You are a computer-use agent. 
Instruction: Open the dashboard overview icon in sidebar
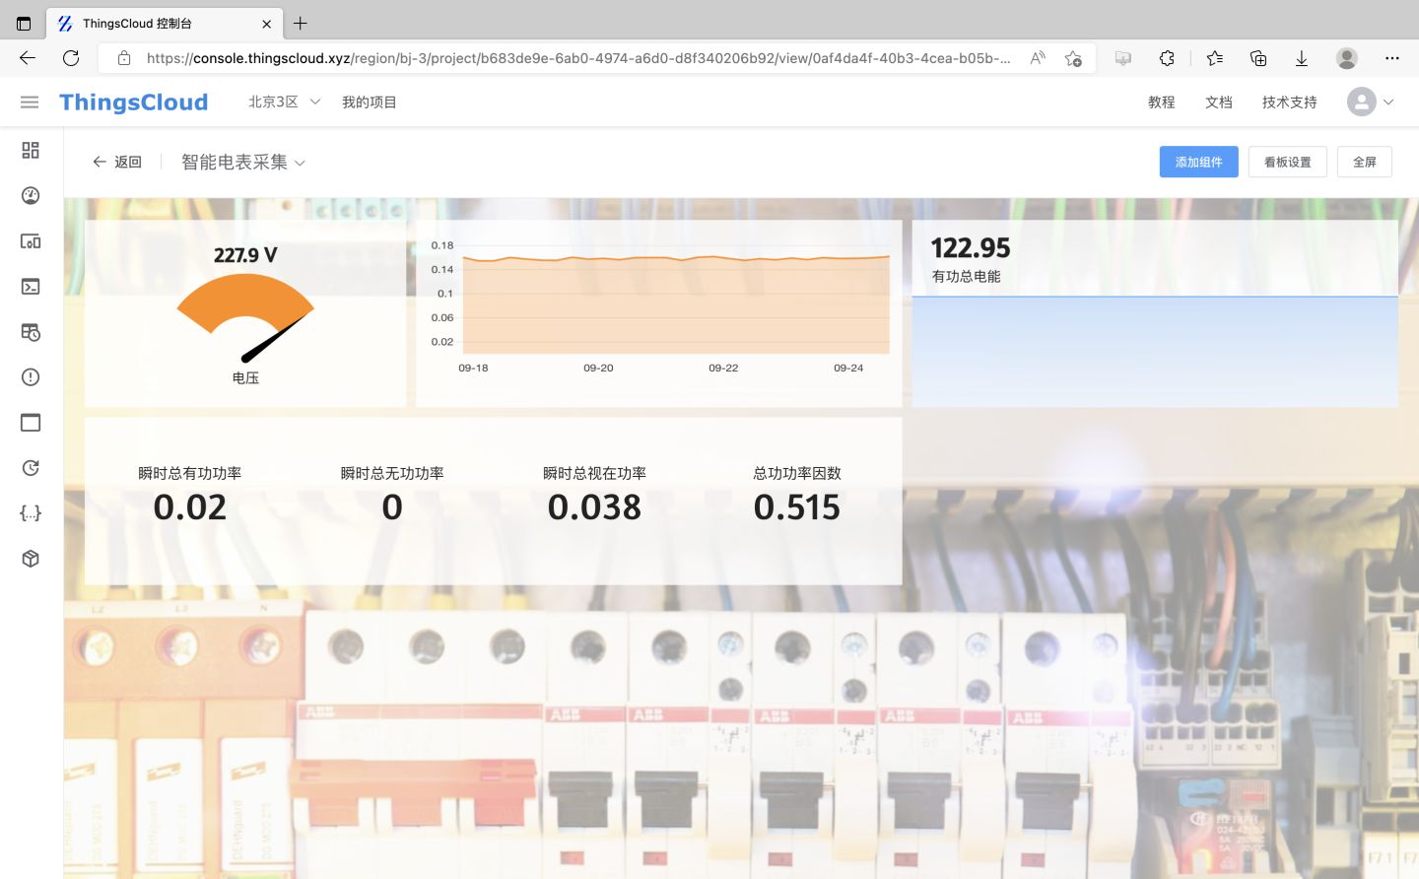pos(30,150)
